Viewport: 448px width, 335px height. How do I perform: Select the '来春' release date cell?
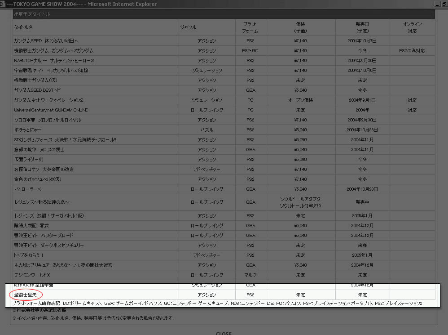(362, 246)
